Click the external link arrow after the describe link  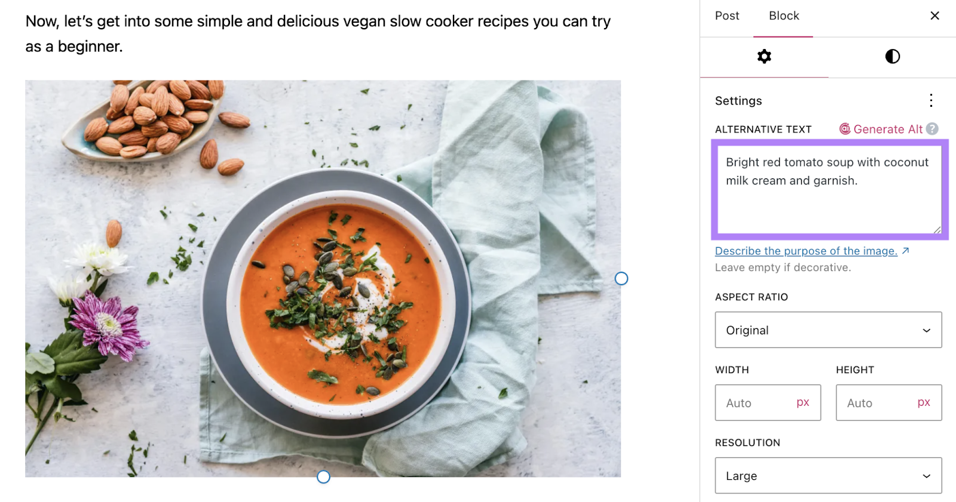[x=906, y=251]
